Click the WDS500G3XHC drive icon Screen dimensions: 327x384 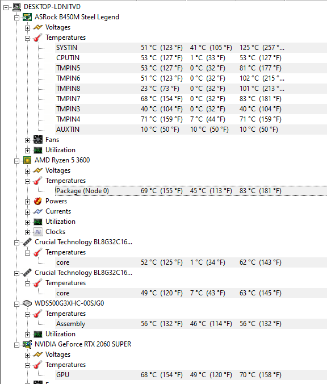(27, 303)
